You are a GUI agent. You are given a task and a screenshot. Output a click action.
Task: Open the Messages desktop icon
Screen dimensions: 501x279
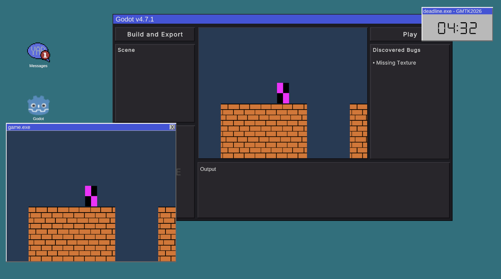click(38, 55)
